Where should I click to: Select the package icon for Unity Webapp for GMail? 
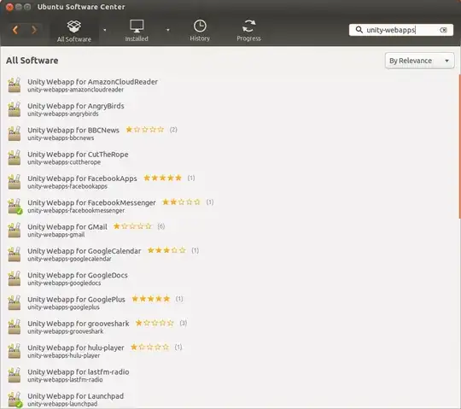click(x=15, y=230)
